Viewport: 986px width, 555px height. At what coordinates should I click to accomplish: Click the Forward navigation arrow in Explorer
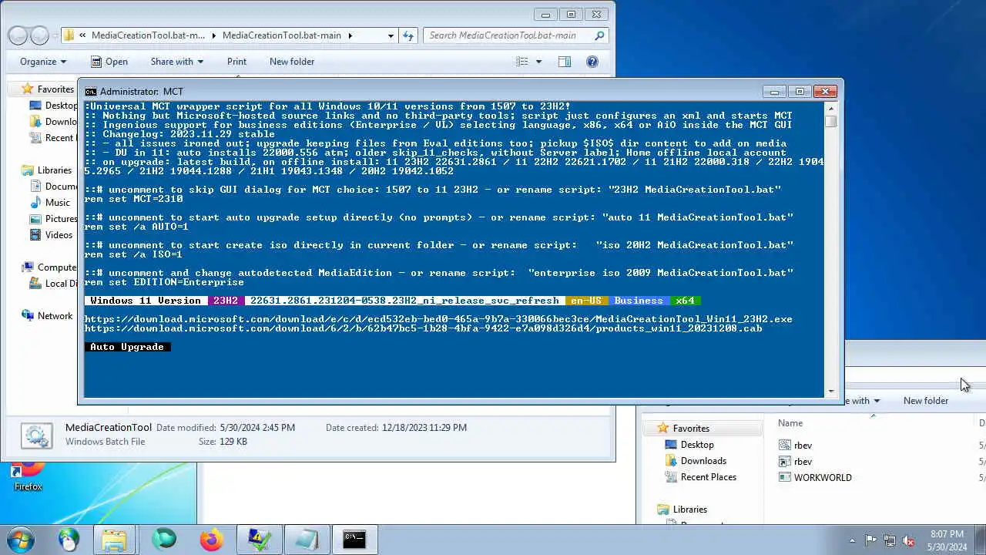coord(40,35)
